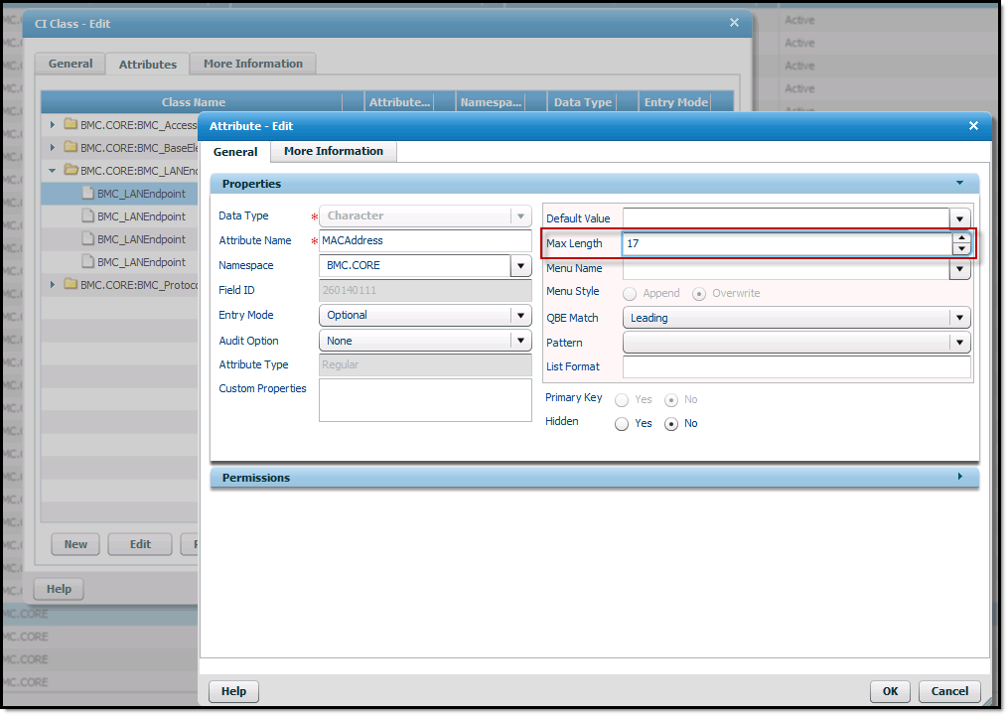
Task: Open the Namespace dropdown
Action: [x=520, y=266]
